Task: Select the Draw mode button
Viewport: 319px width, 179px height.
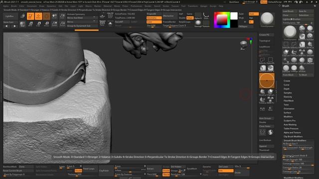Action: pyautogui.click(x=38, y=16)
